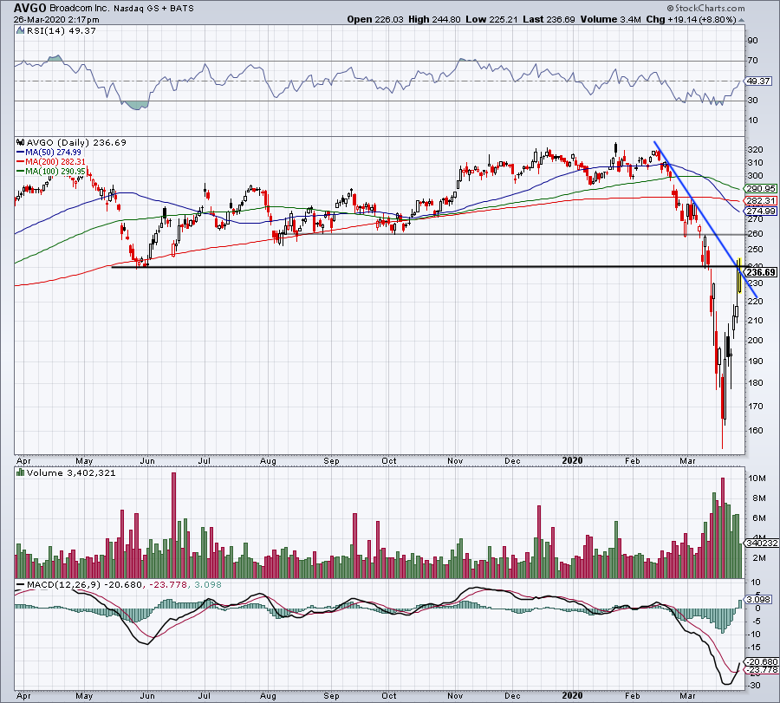Click the 340232 volume flag on axis
This screenshot has height=703, width=780.
pyautogui.click(x=762, y=544)
